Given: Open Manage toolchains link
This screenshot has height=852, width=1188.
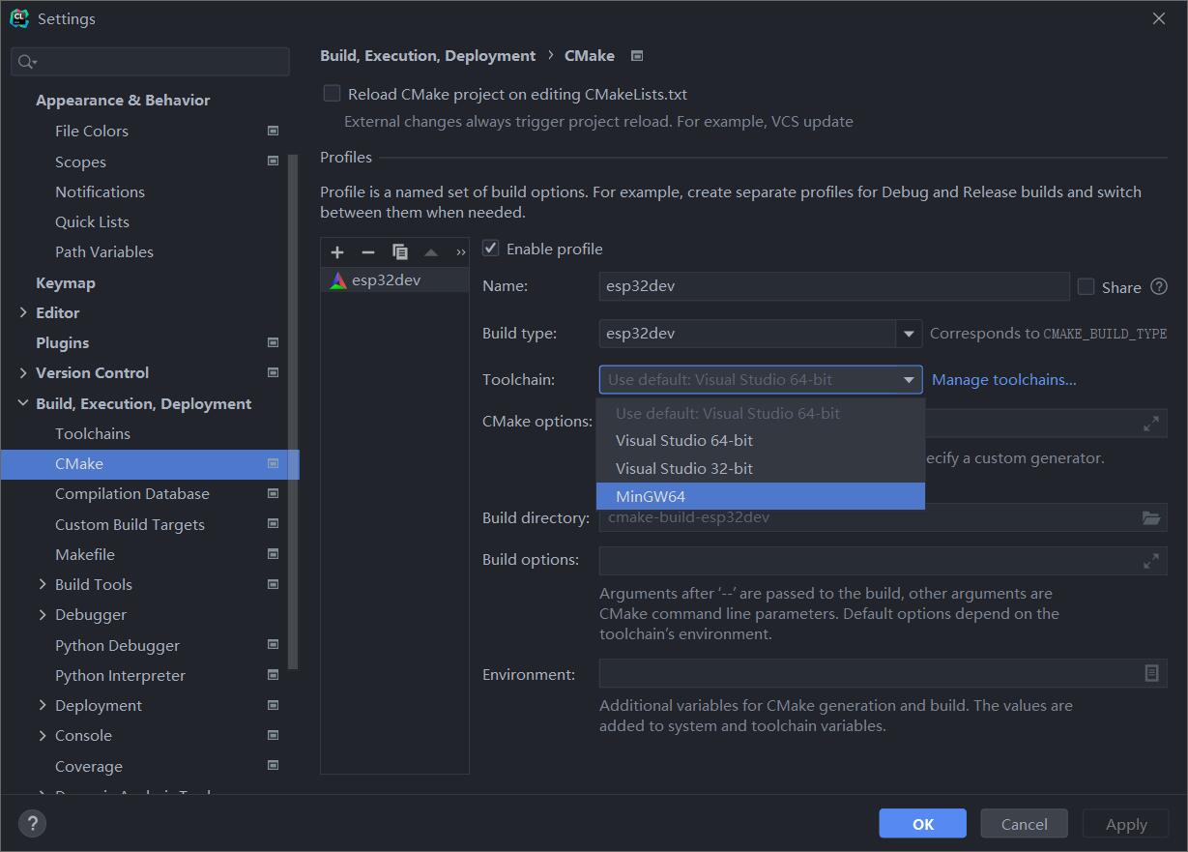Looking at the screenshot, I should pos(1003,379).
